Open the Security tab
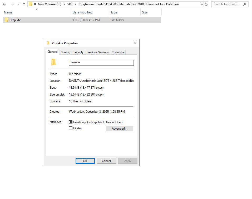Image resolution: width=252 pixels, height=199 pixels. pyautogui.click(x=78, y=52)
